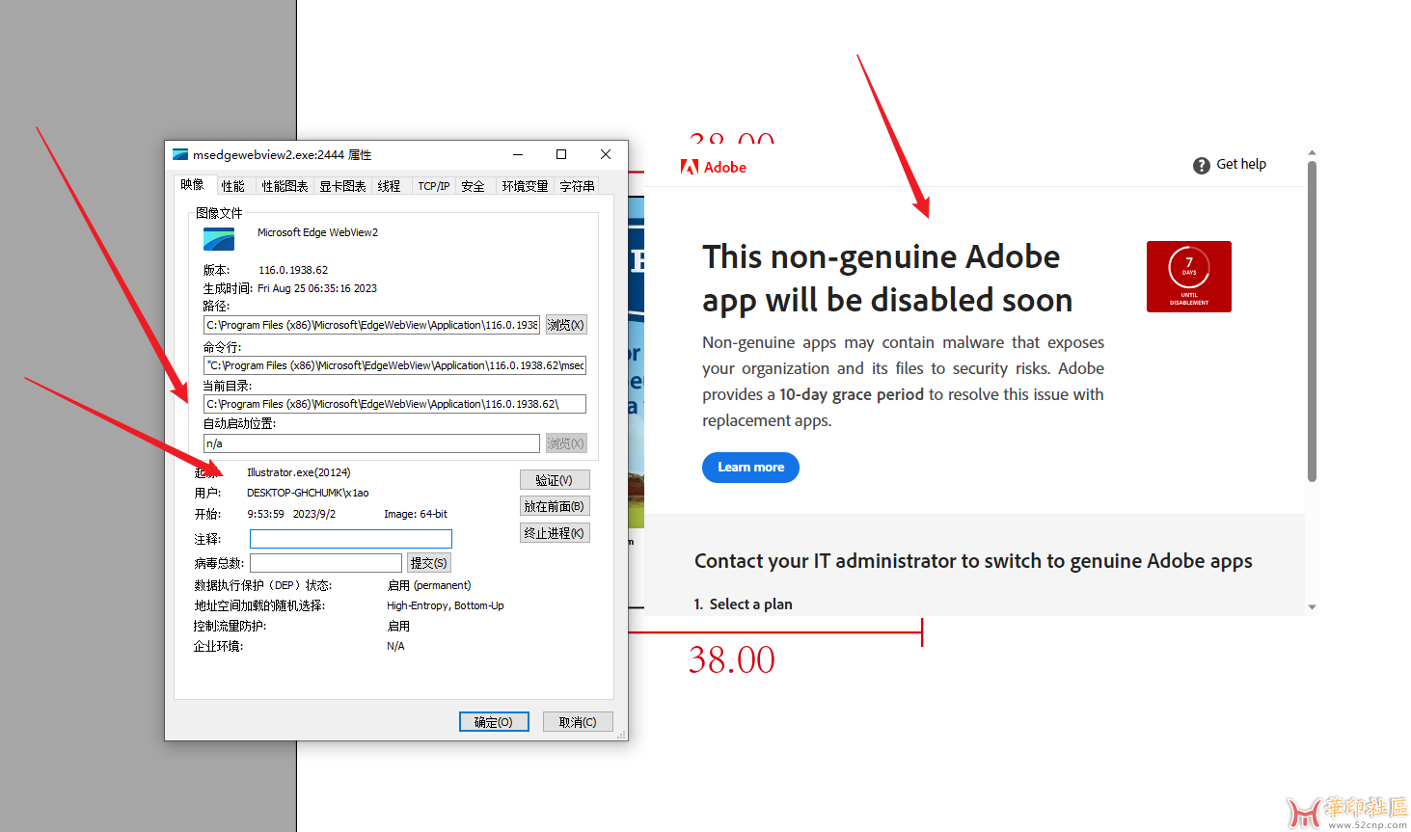Click the Learn more button
The height and width of the screenshot is (832, 1411).
[x=750, y=468]
